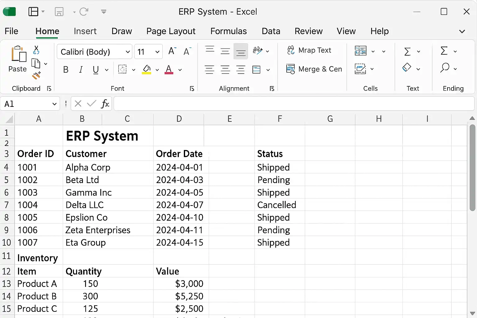The height and width of the screenshot is (318, 477).
Task: Toggle Bold formatting
Action: (x=66, y=70)
